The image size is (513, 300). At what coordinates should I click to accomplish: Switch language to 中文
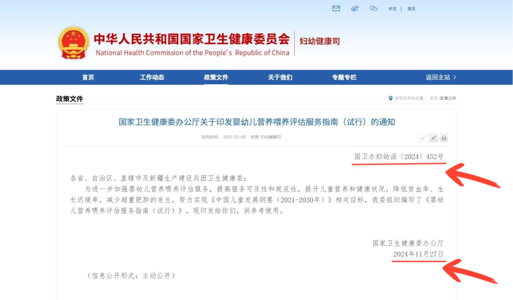click(x=392, y=9)
